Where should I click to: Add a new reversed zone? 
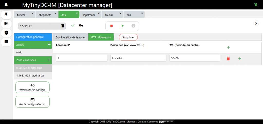pyautogui.click(x=49, y=60)
